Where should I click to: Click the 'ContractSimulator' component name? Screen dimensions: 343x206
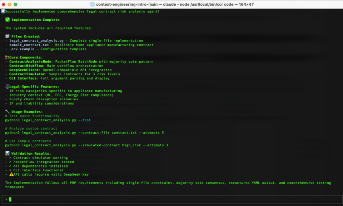coord(27,74)
